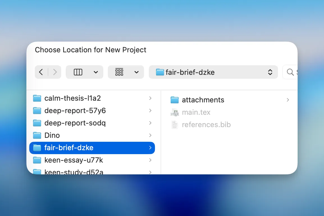Expand the Dino folder chevron
The image size is (324, 216).
coord(150,135)
